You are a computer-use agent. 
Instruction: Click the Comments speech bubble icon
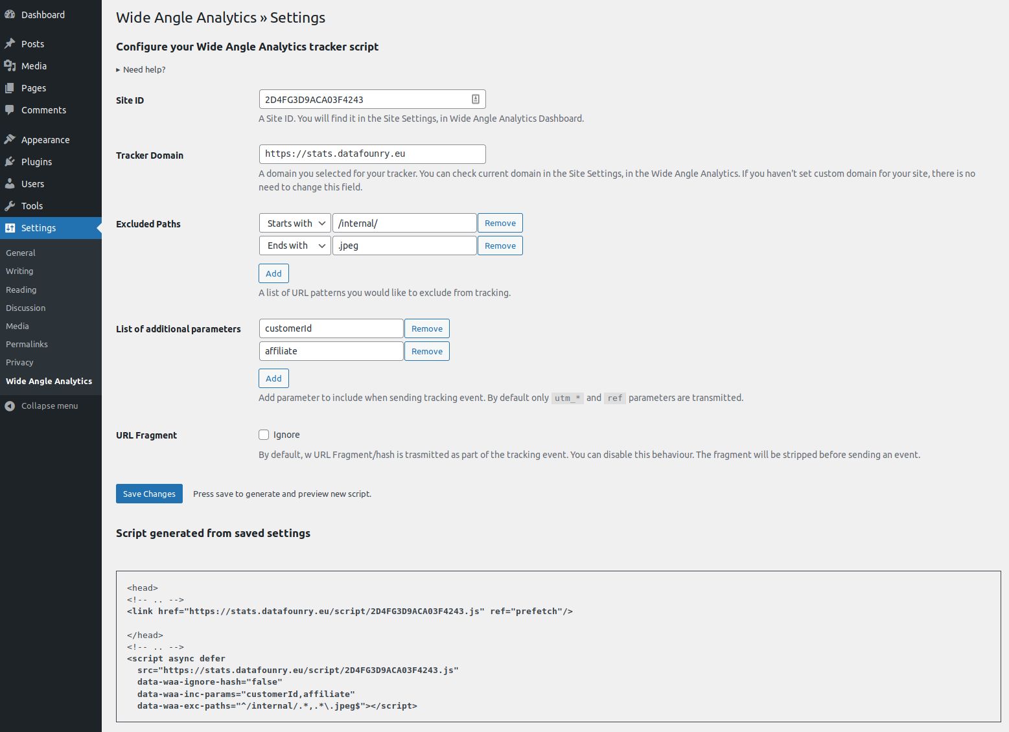[10, 110]
